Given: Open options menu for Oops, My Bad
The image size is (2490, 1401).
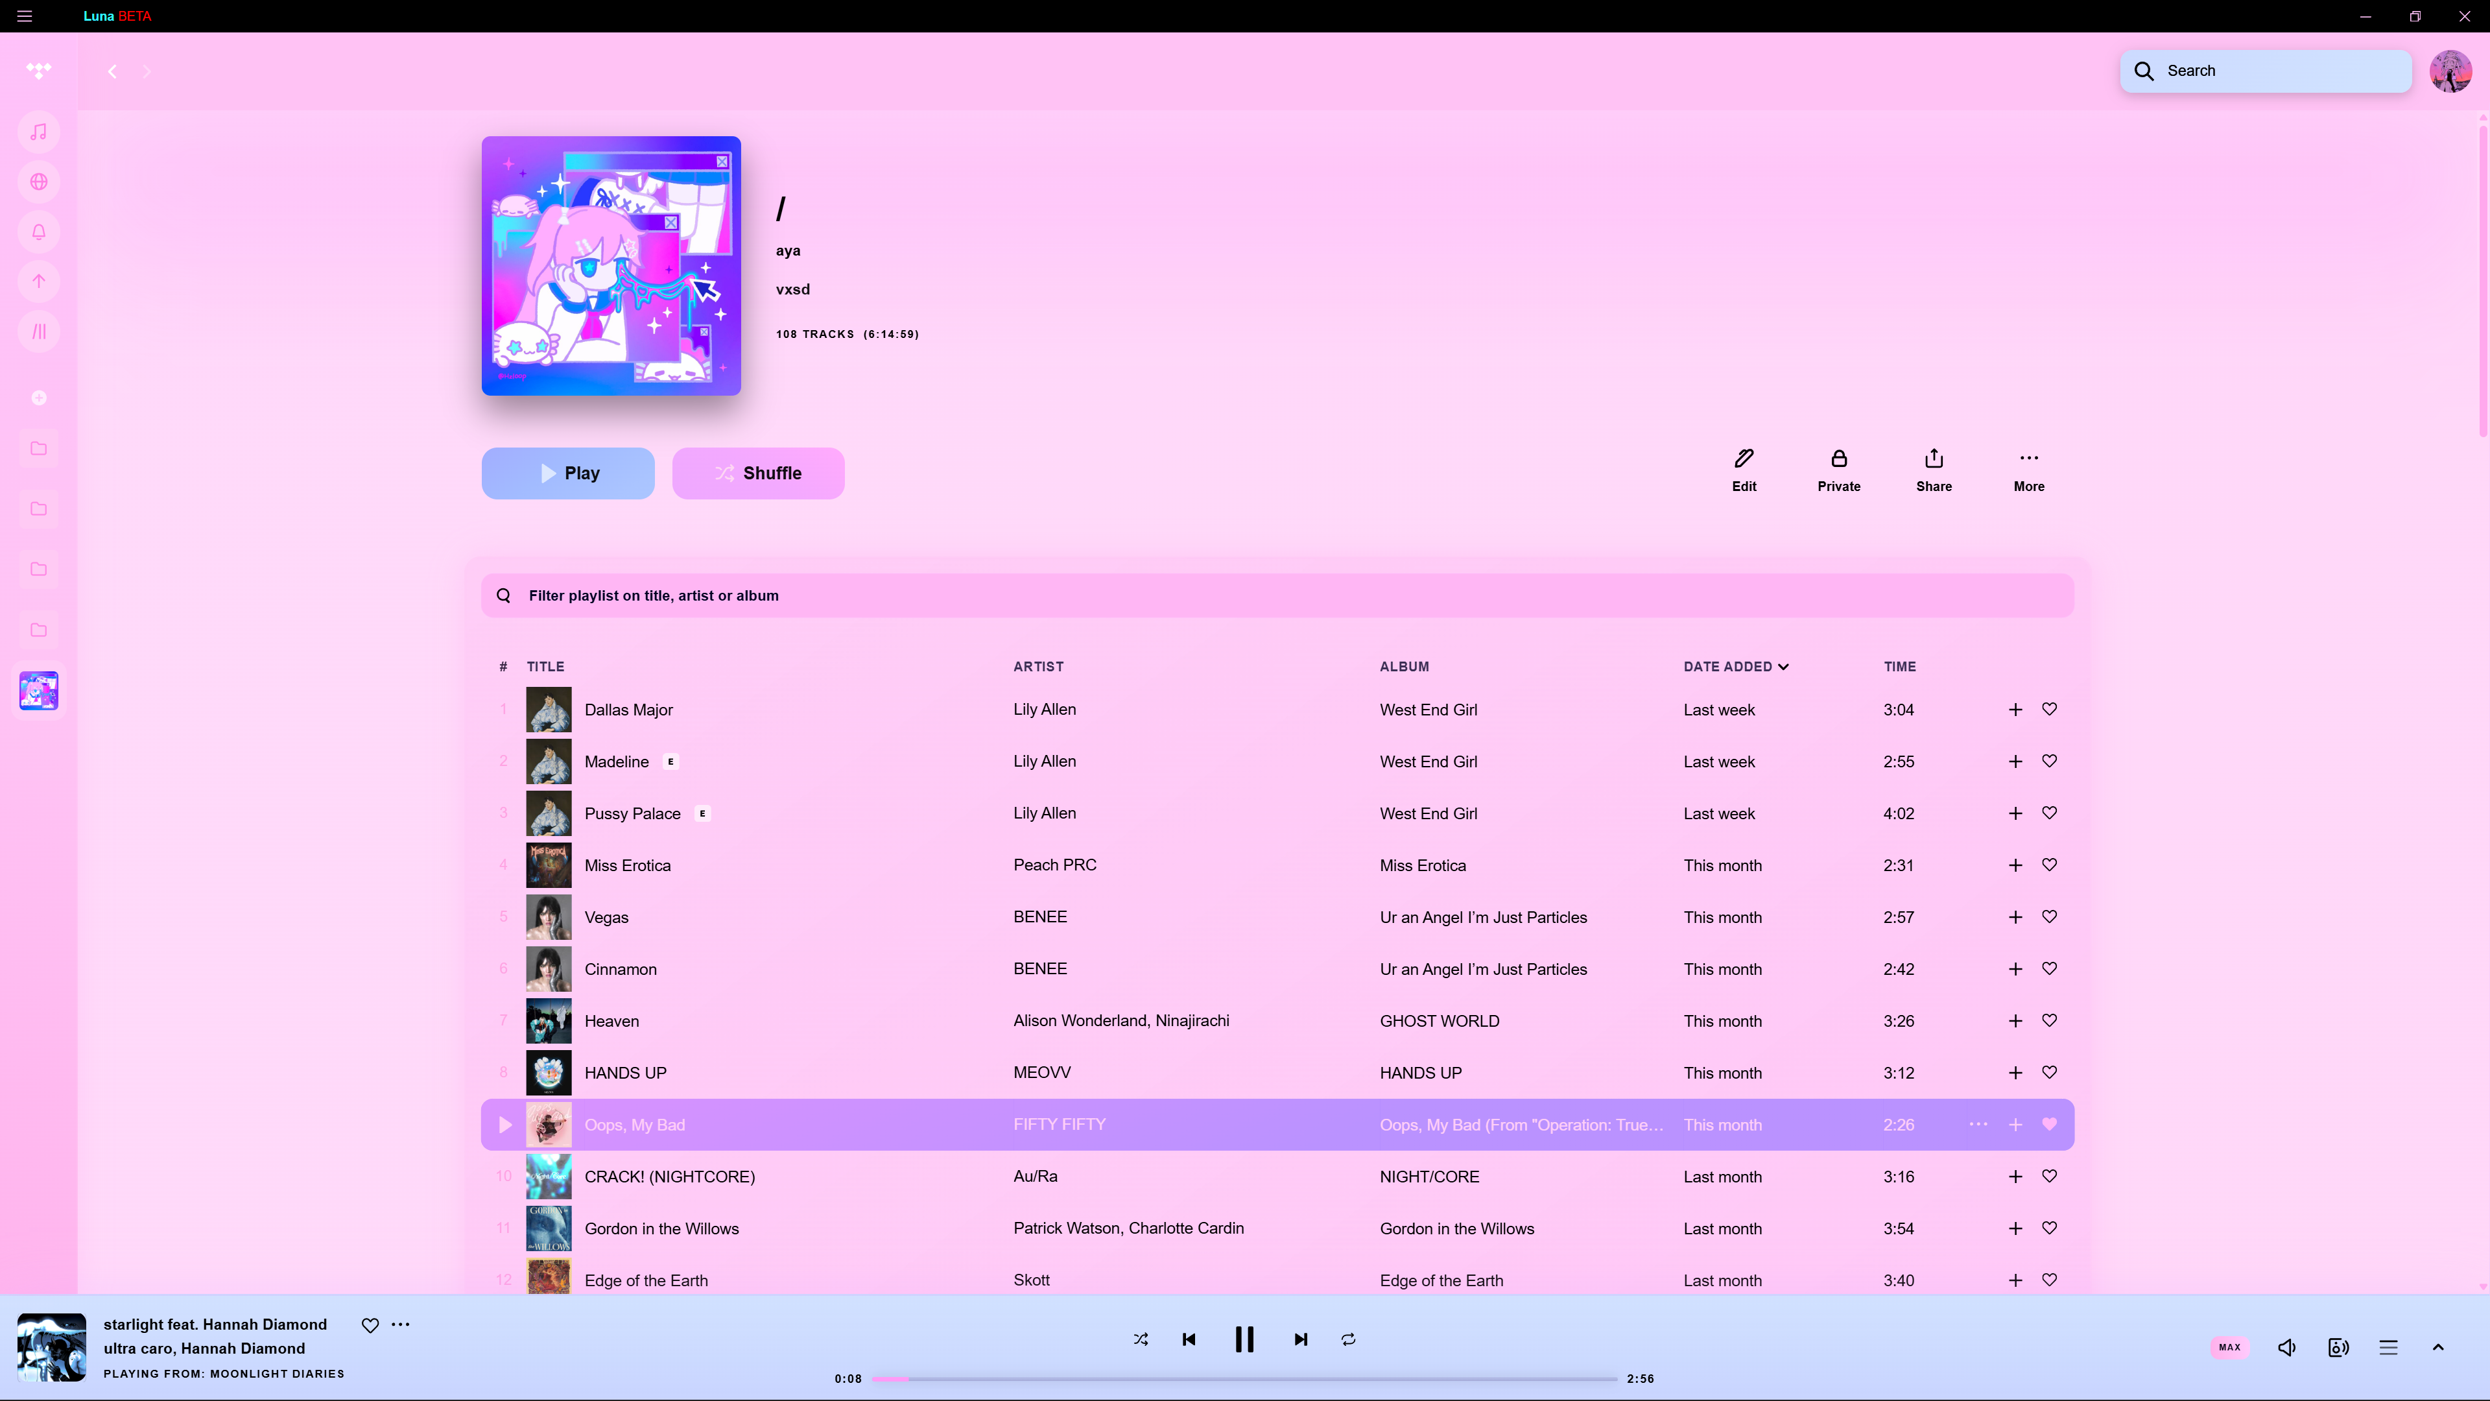Looking at the screenshot, I should pos(1978,1125).
